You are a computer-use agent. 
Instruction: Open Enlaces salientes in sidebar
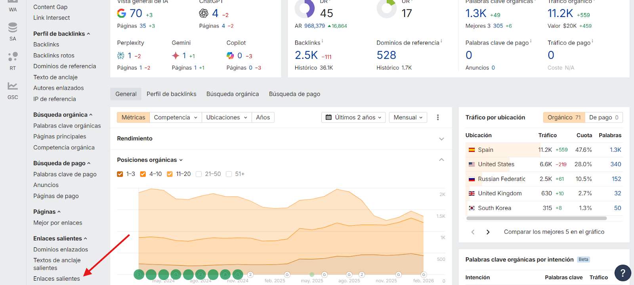(57, 279)
